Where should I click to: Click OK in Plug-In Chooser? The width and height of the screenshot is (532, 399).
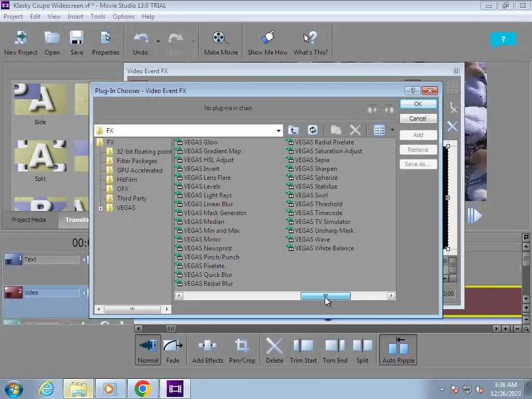pyautogui.click(x=418, y=104)
